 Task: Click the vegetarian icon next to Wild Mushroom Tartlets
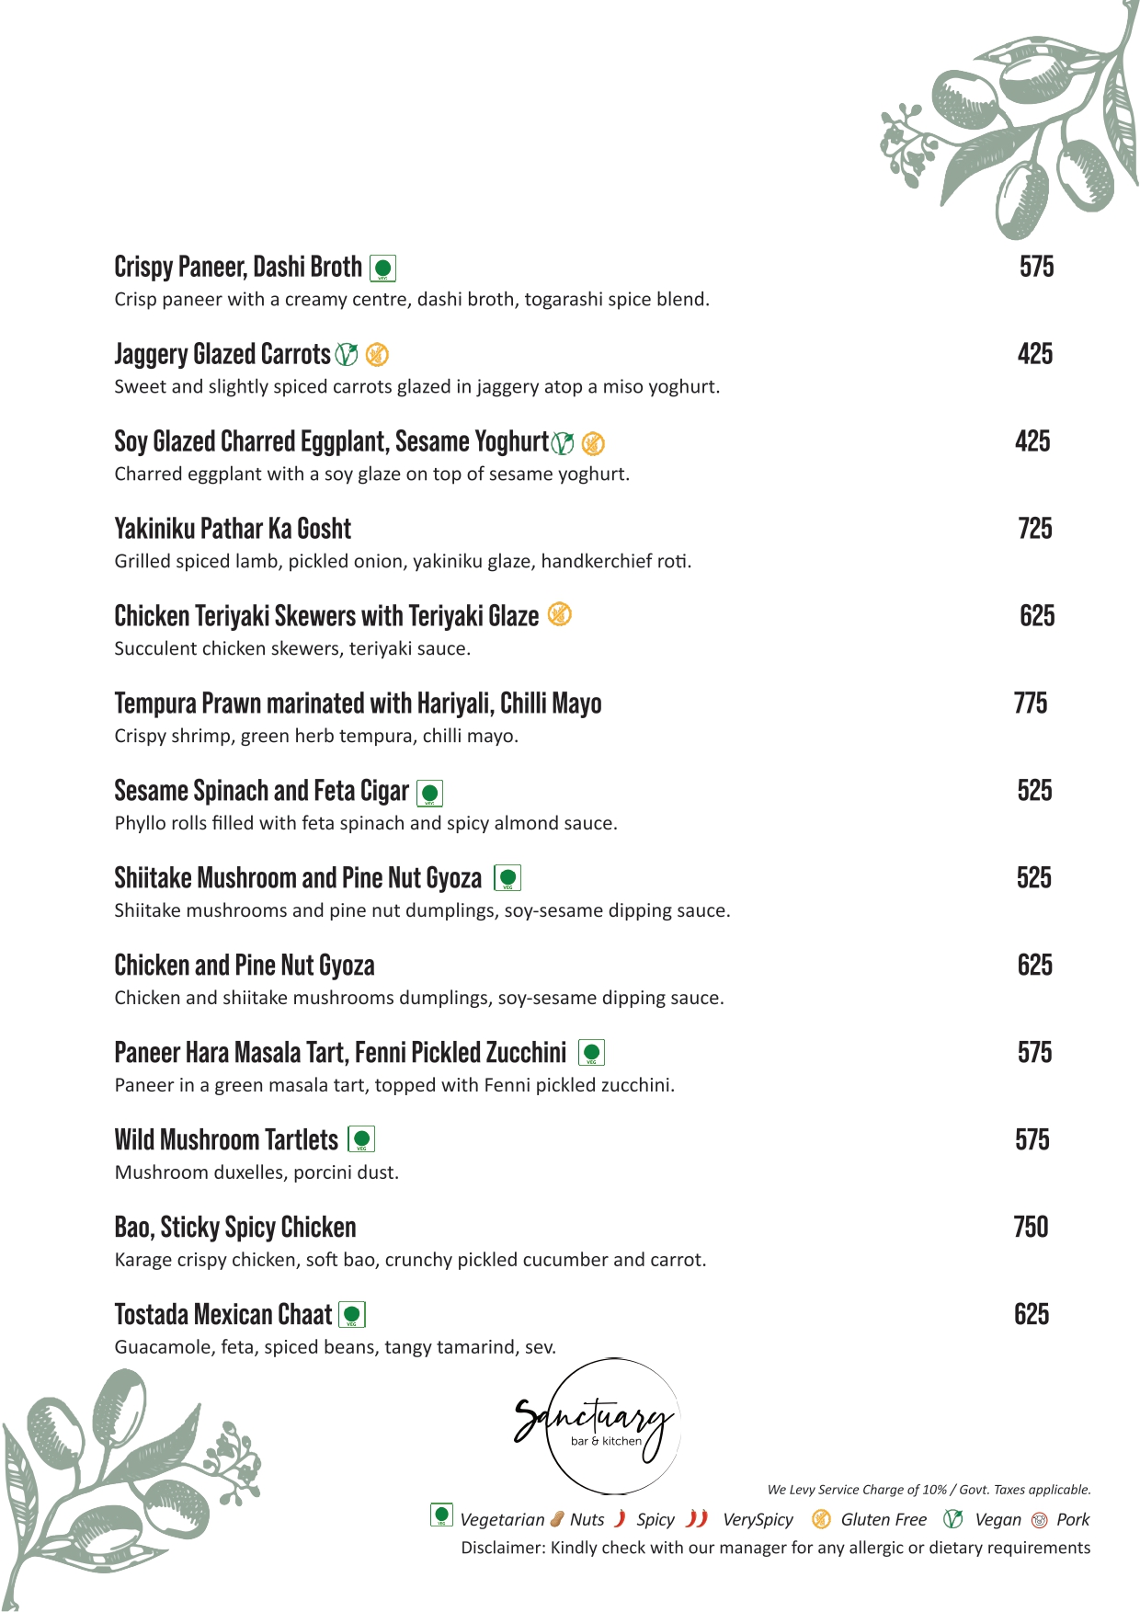361,1140
